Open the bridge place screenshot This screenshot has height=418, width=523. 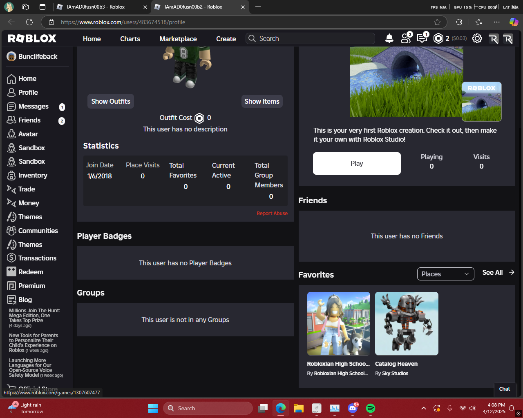pyautogui.click(x=407, y=82)
